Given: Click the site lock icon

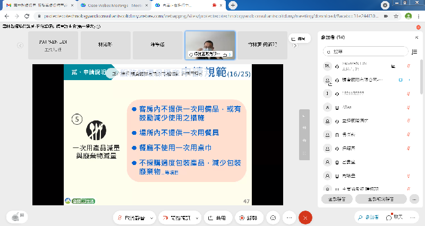Looking at the screenshot, I should pos(39,16).
